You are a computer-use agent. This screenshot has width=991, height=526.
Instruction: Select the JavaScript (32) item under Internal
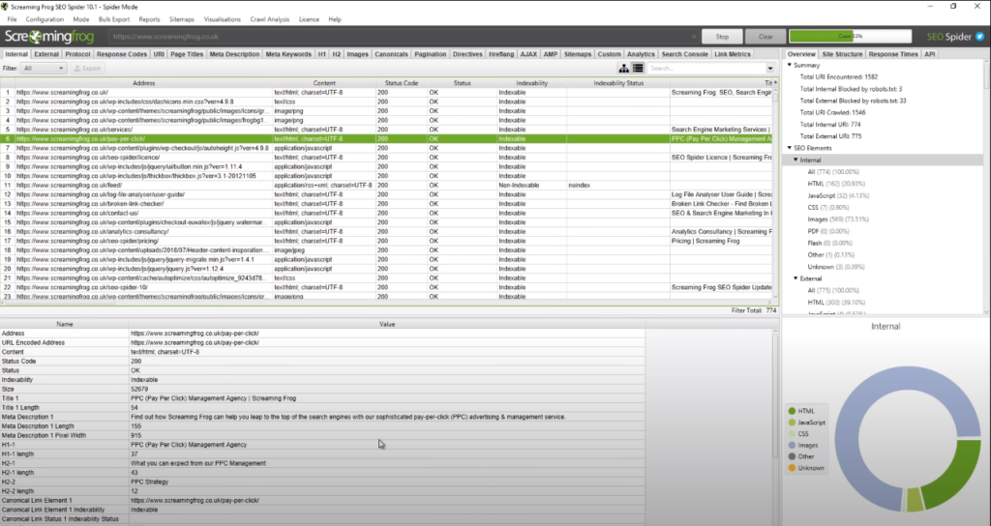point(838,195)
